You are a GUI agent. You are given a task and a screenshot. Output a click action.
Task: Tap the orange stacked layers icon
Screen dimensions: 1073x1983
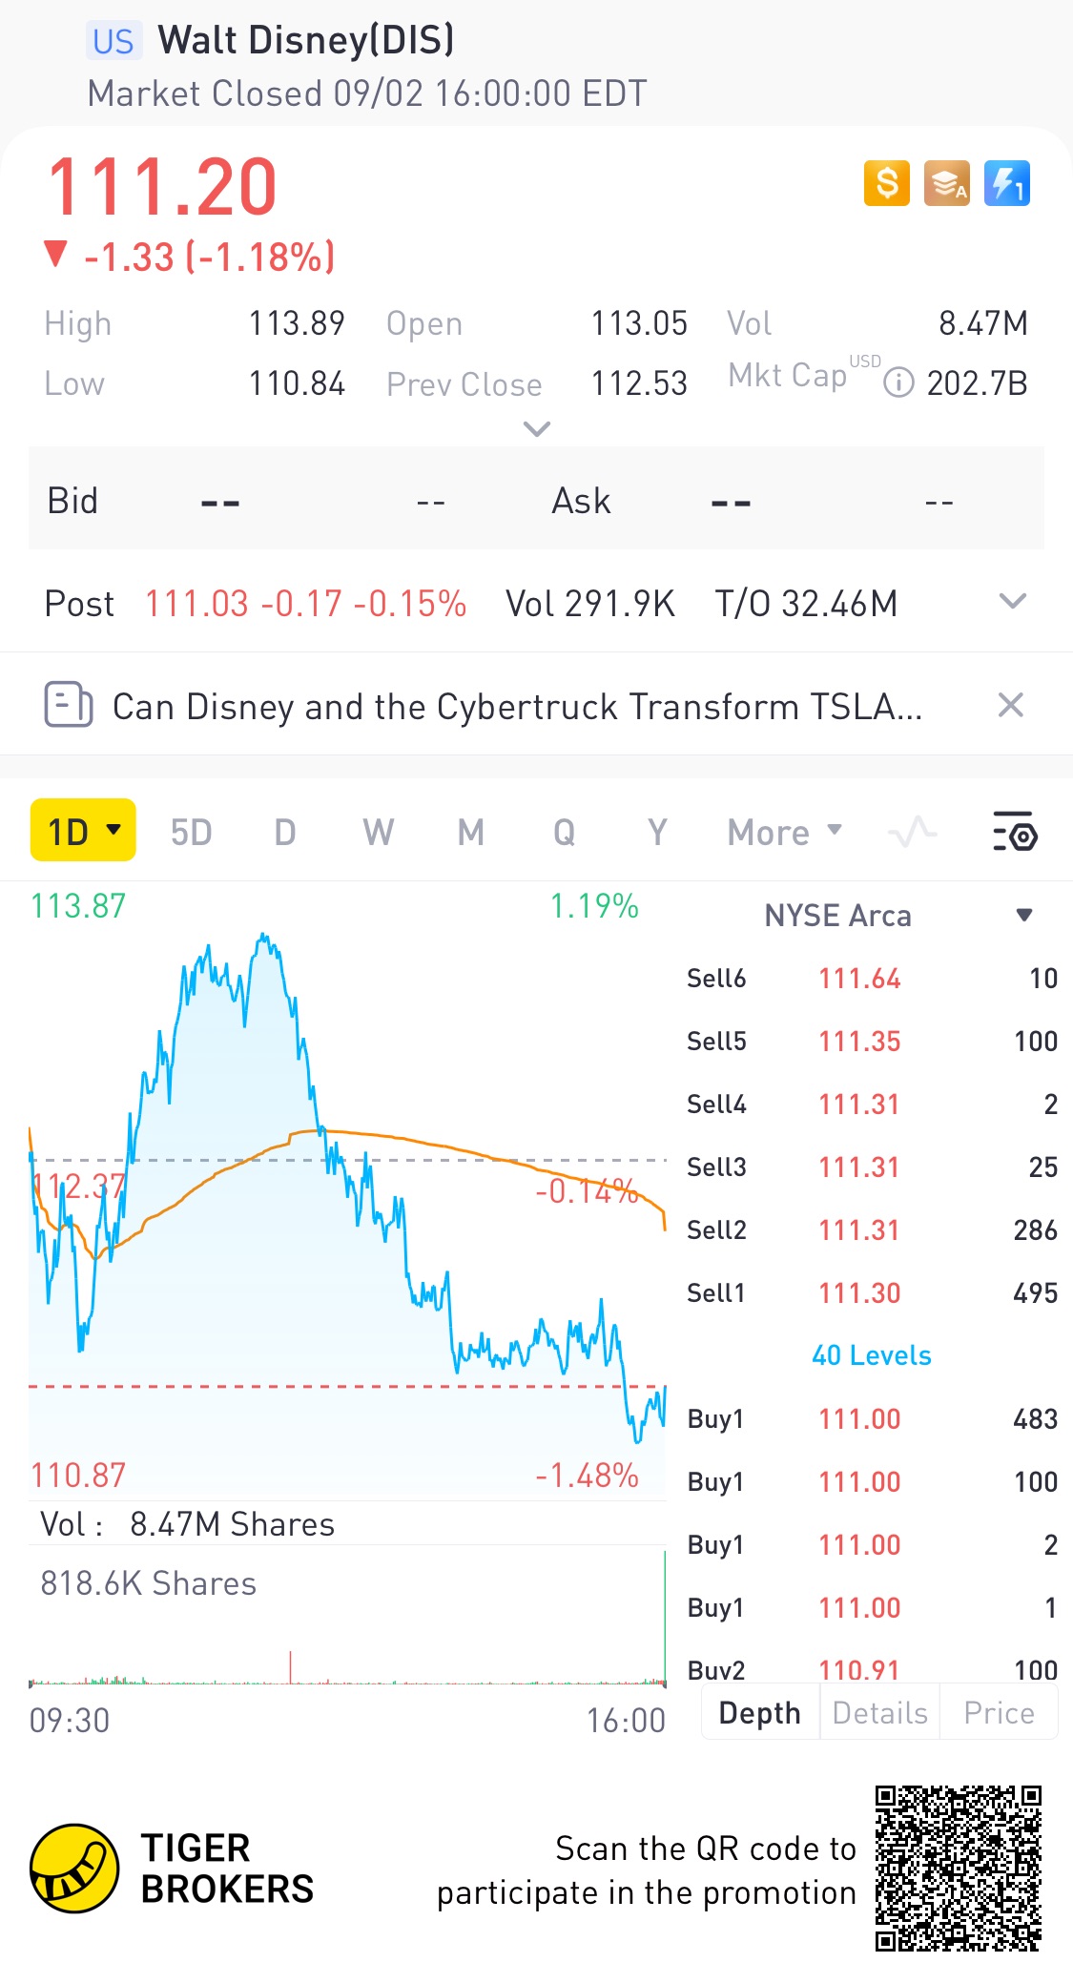pos(946,183)
